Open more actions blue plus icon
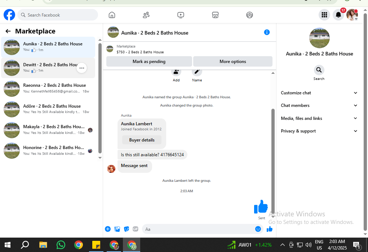The height and width of the screenshot is (252, 368). coord(108,229)
